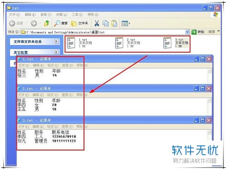Close the 1.txt Notepad window

click(209, 59)
